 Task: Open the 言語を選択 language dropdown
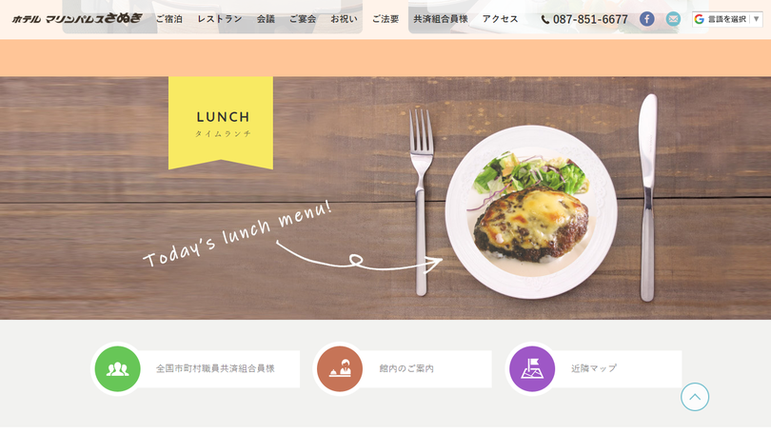(x=727, y=19)
